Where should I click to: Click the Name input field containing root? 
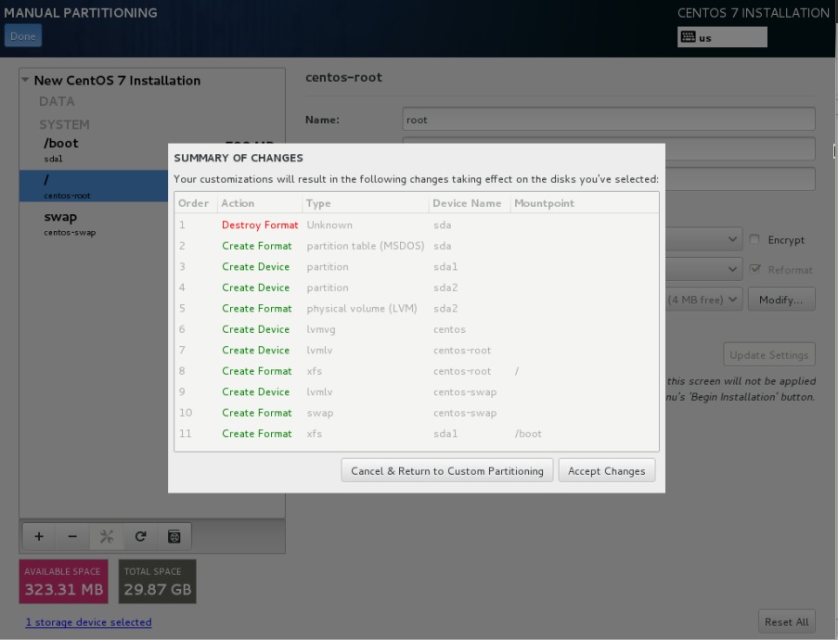pos(609,119)
